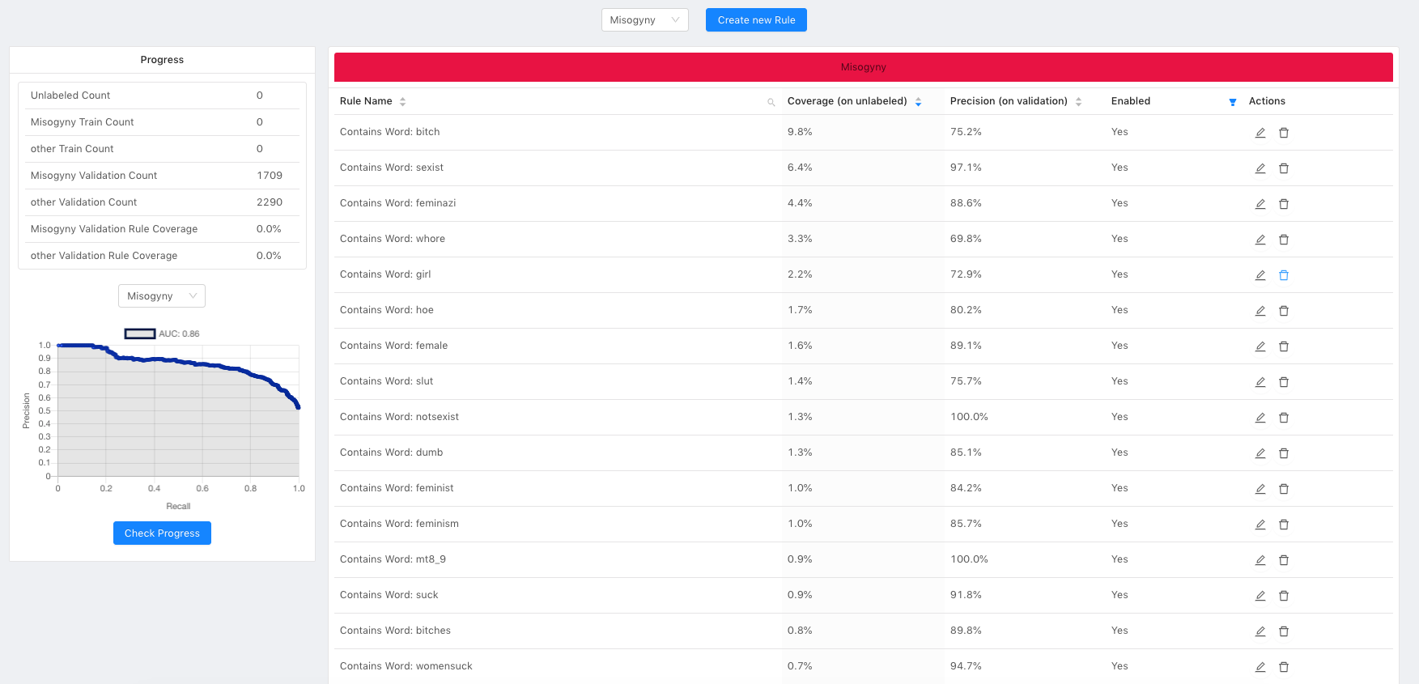Screen dimensions: 1419x684
Task: Click the Check Progress button
Action: click(x=162, y=533)
